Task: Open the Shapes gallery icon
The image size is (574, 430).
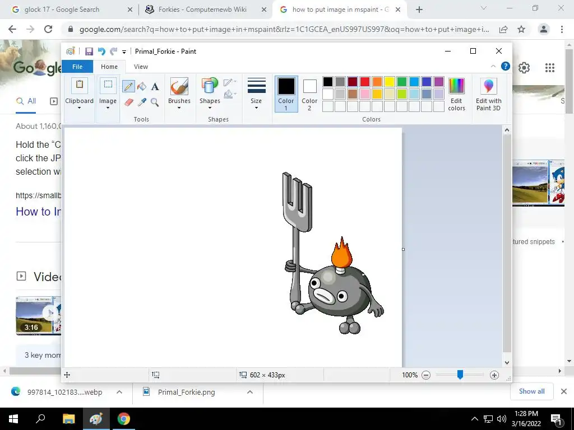Action: 210,86
